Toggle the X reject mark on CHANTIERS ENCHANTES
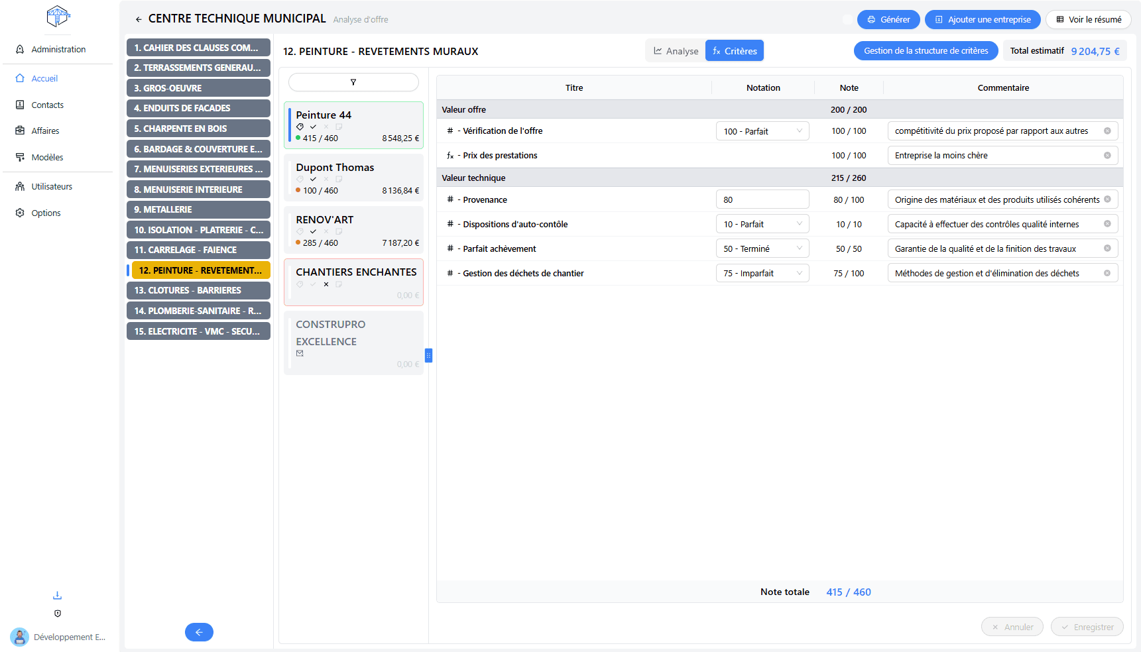This screenshot has width=1141, height=652. (326, 284)
